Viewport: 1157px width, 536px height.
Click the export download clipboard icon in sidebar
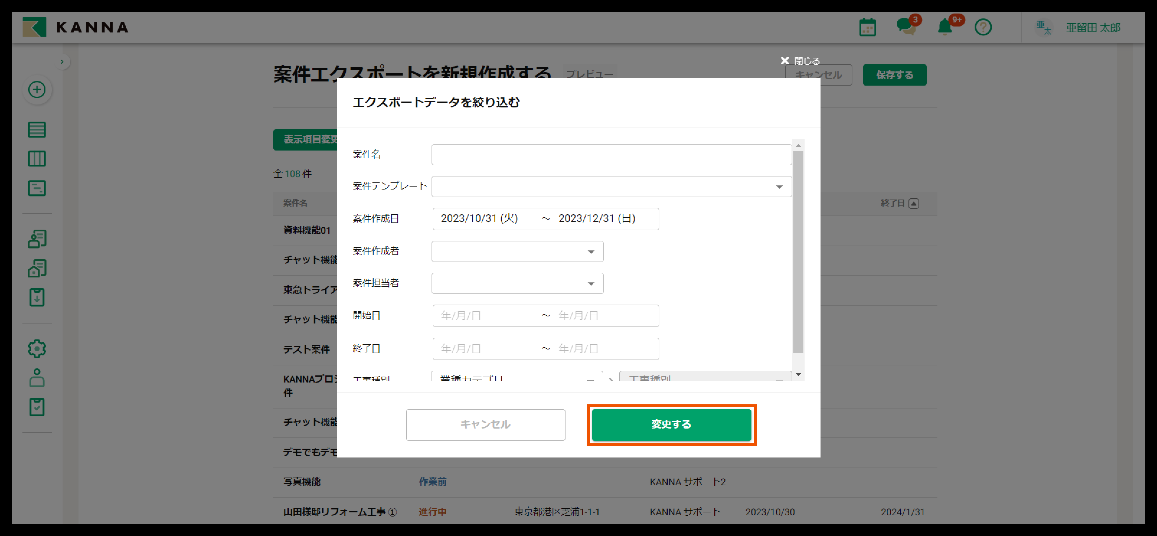(37, 297)
